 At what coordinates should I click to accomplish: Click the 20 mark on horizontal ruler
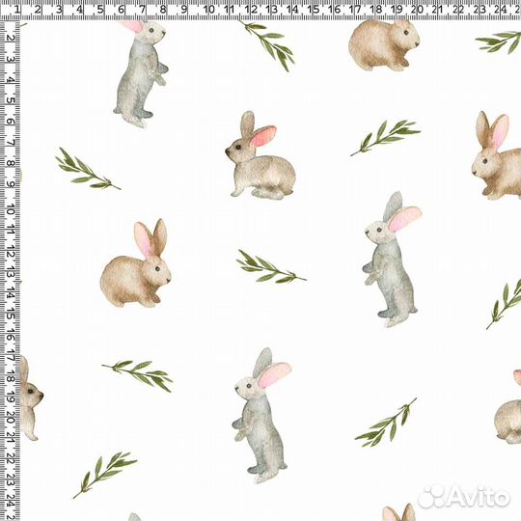tap(417, 10)
